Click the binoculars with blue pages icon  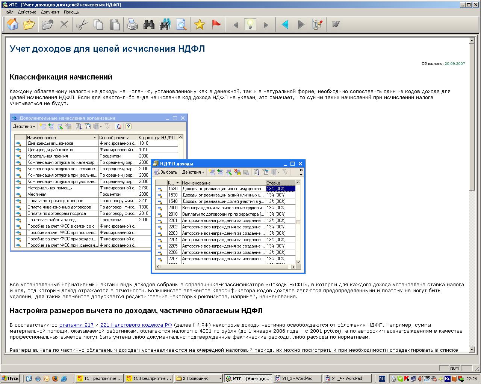[165, 25]
